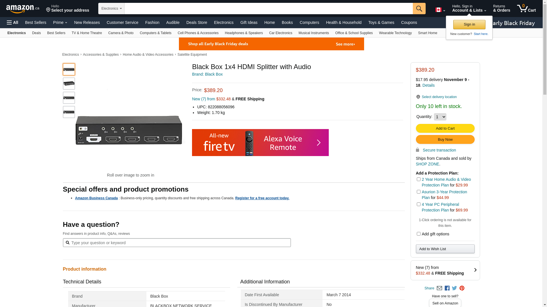Tick the Add gift options checkbox
Viewport: 547px width, 307px height.
[419, 234]
